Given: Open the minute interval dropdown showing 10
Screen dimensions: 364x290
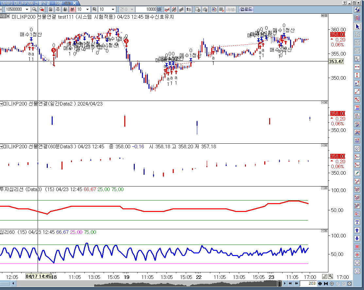Looking at the screenshot, I should pos(88,9).
